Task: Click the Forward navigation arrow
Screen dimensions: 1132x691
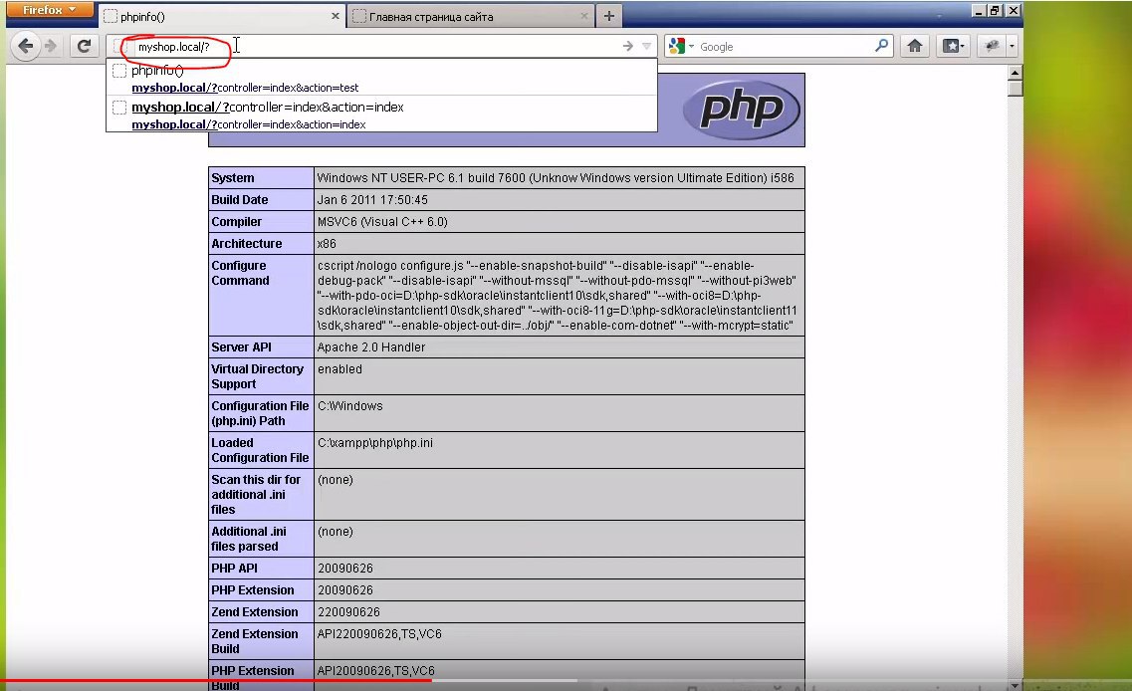Action: (x=51, y=46)
